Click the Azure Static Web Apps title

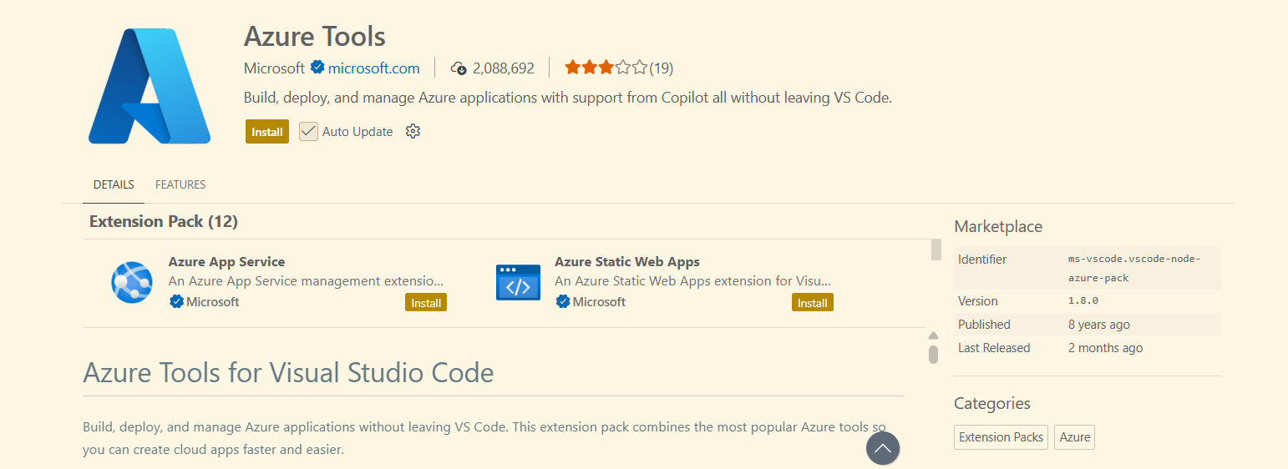[x=627, y=261]
